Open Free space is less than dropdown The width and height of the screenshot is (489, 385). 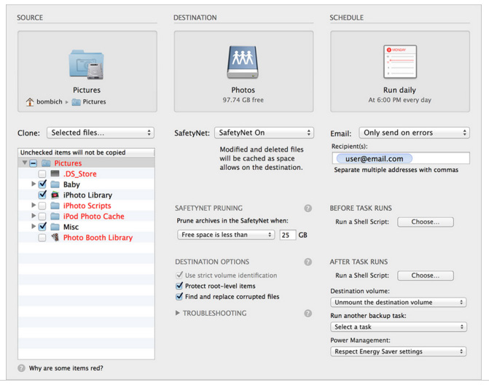(226, 235)
